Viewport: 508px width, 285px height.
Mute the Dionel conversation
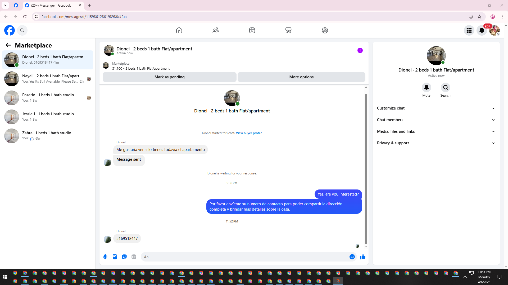[x=427, y=87]
